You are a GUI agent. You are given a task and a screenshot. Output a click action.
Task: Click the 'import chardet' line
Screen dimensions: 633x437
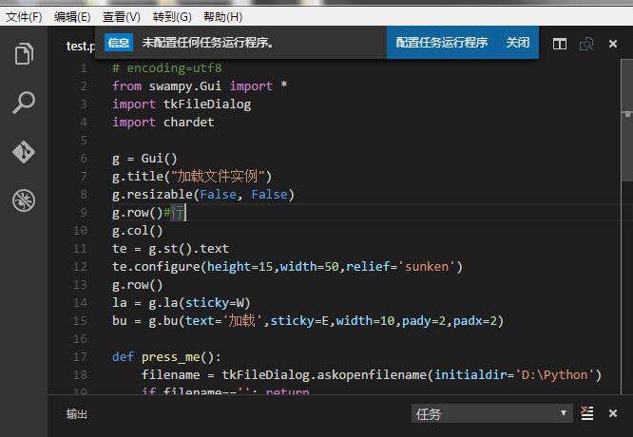click(x=163, y=123)
